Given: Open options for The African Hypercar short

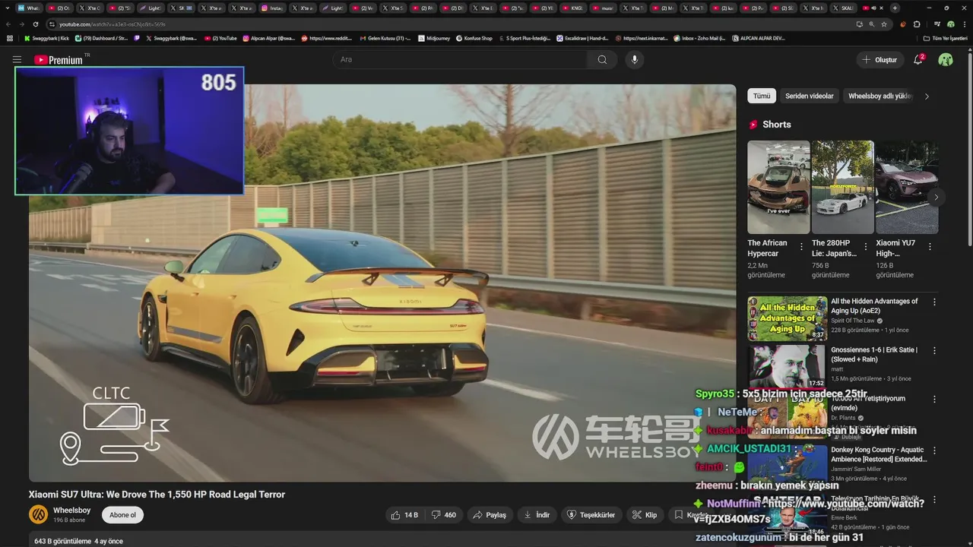Looking at the screenshot, I should pos(801,247).
